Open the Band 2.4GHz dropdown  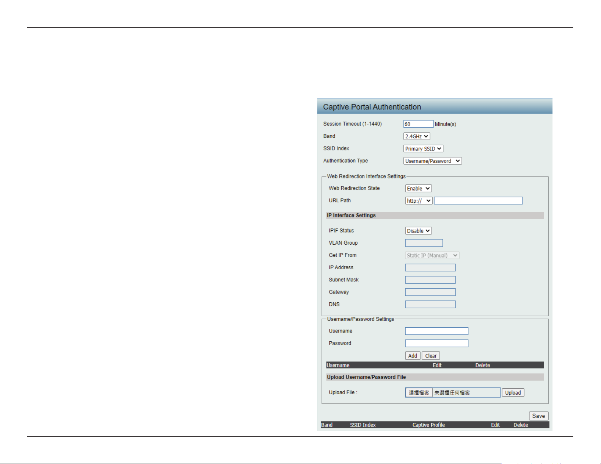(417, 136)
